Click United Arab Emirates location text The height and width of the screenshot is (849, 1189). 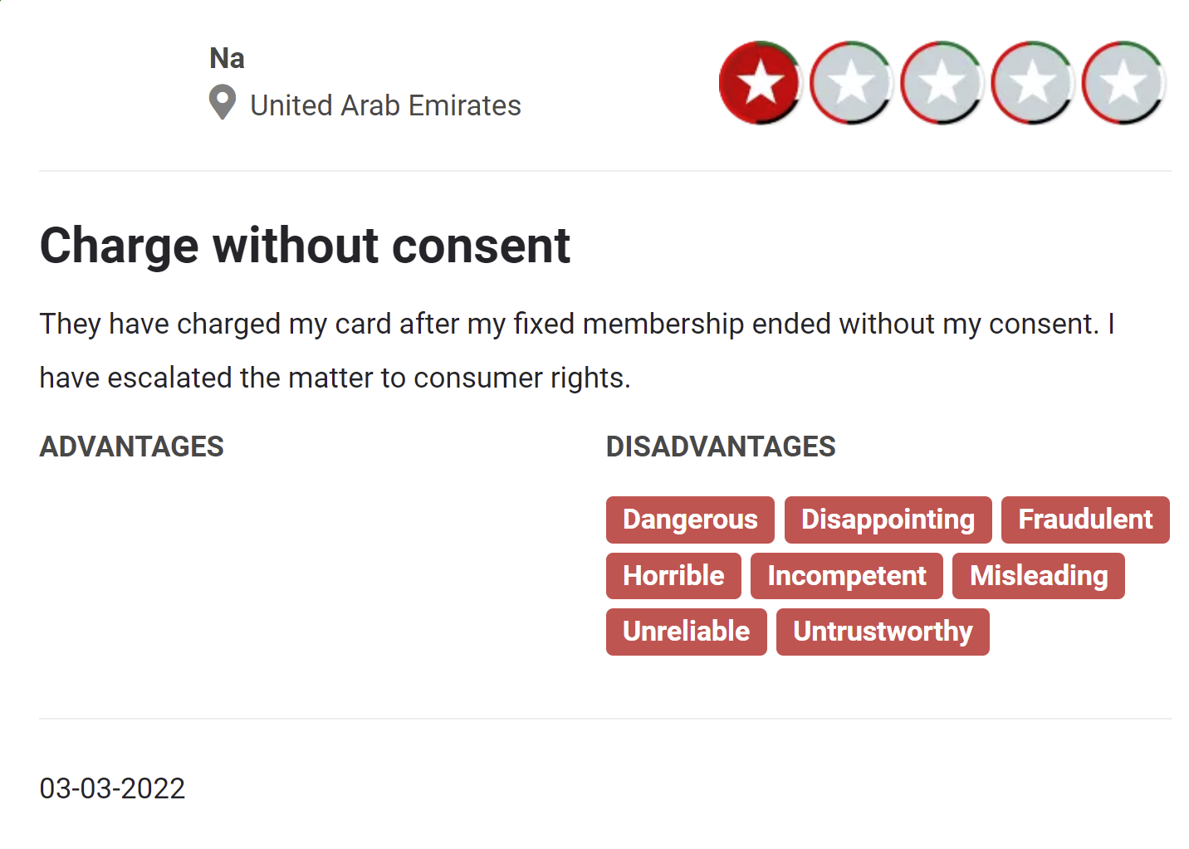click(x=385, y=105)
